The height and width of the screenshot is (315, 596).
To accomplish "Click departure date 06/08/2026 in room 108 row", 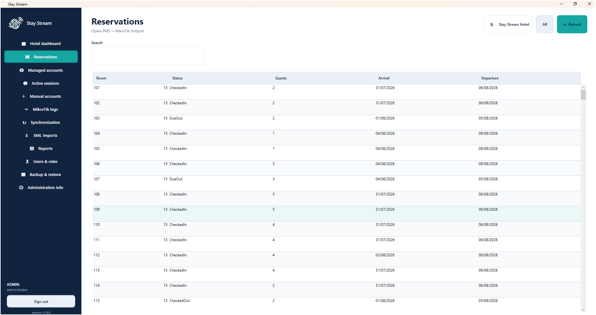I will coord(488,194).
